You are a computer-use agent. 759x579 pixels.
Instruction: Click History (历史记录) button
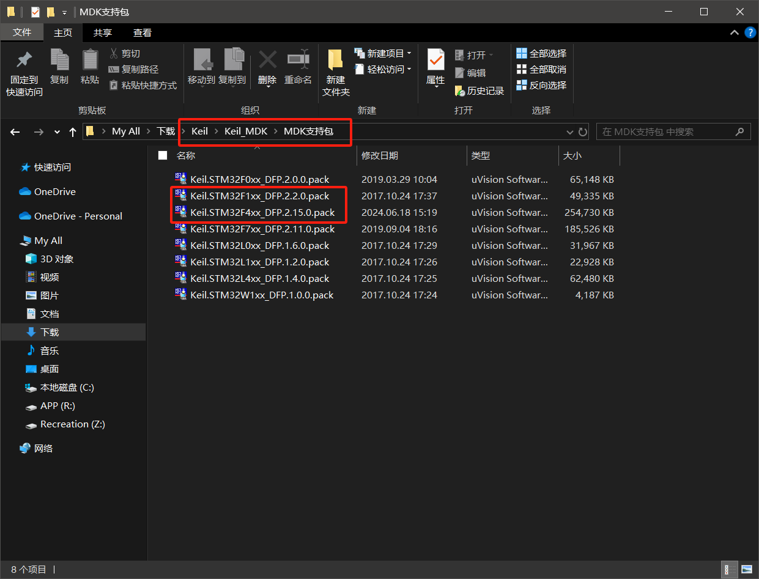pos(480,90)
